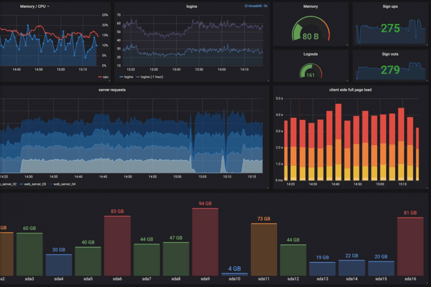Click resize handle of client side page load panel

coord(427,188)
